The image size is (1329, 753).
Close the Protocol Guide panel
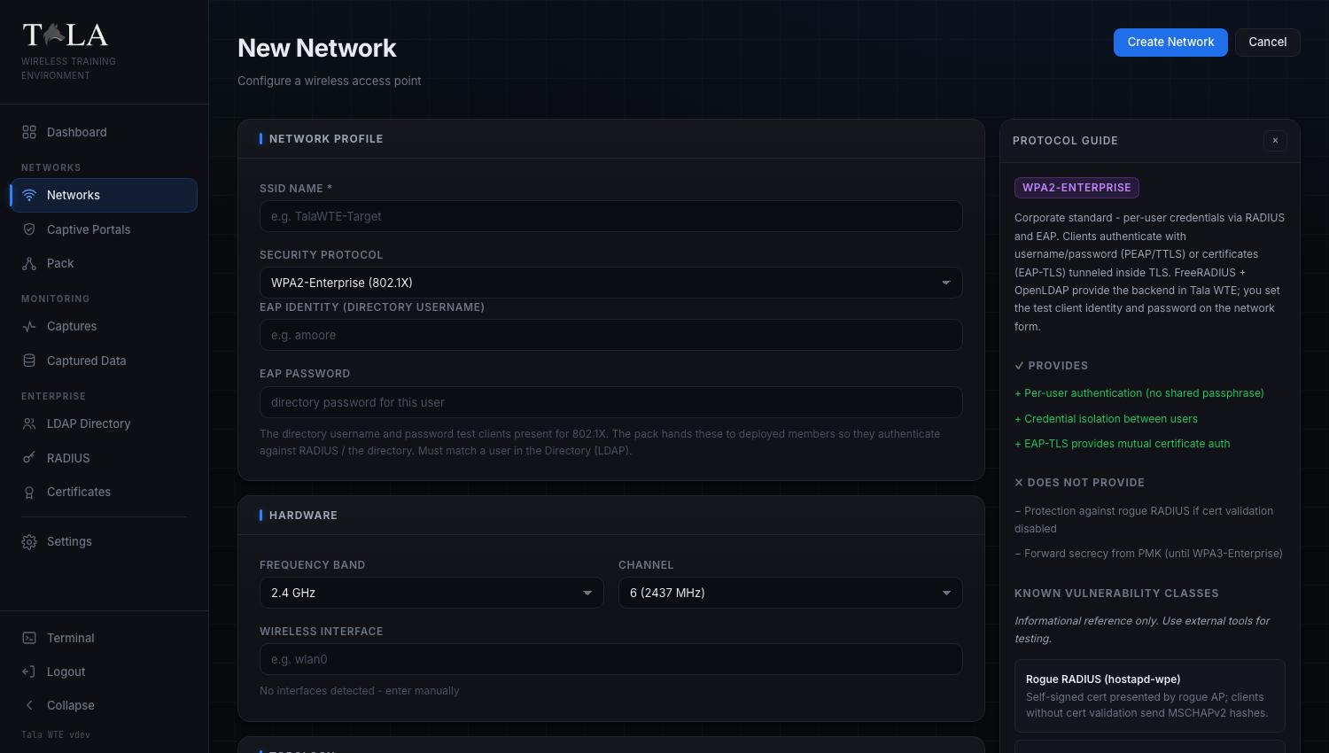pos(1275,140)
